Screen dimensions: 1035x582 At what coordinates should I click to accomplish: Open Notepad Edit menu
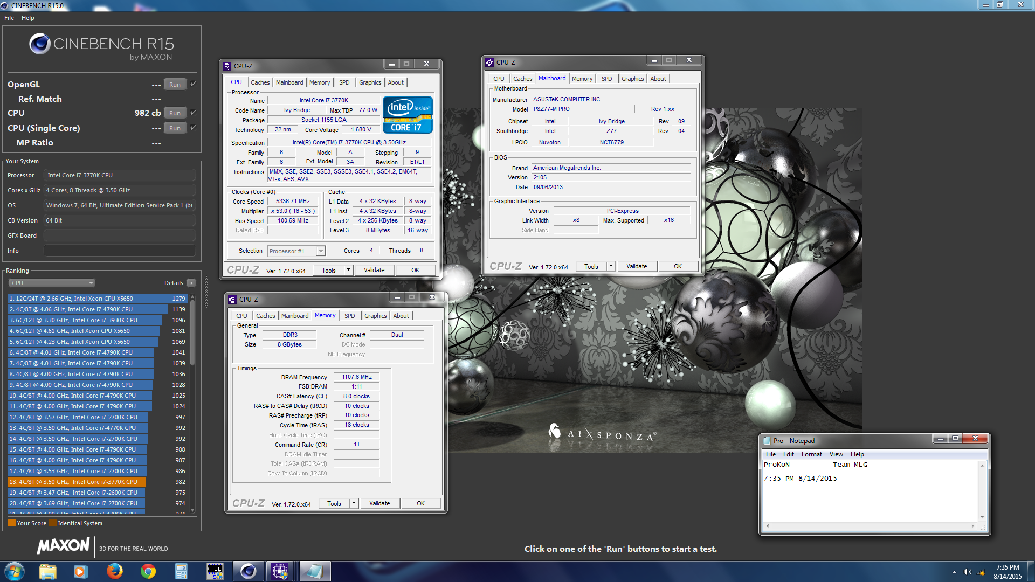pyautogui.click(x=789, y=454)
